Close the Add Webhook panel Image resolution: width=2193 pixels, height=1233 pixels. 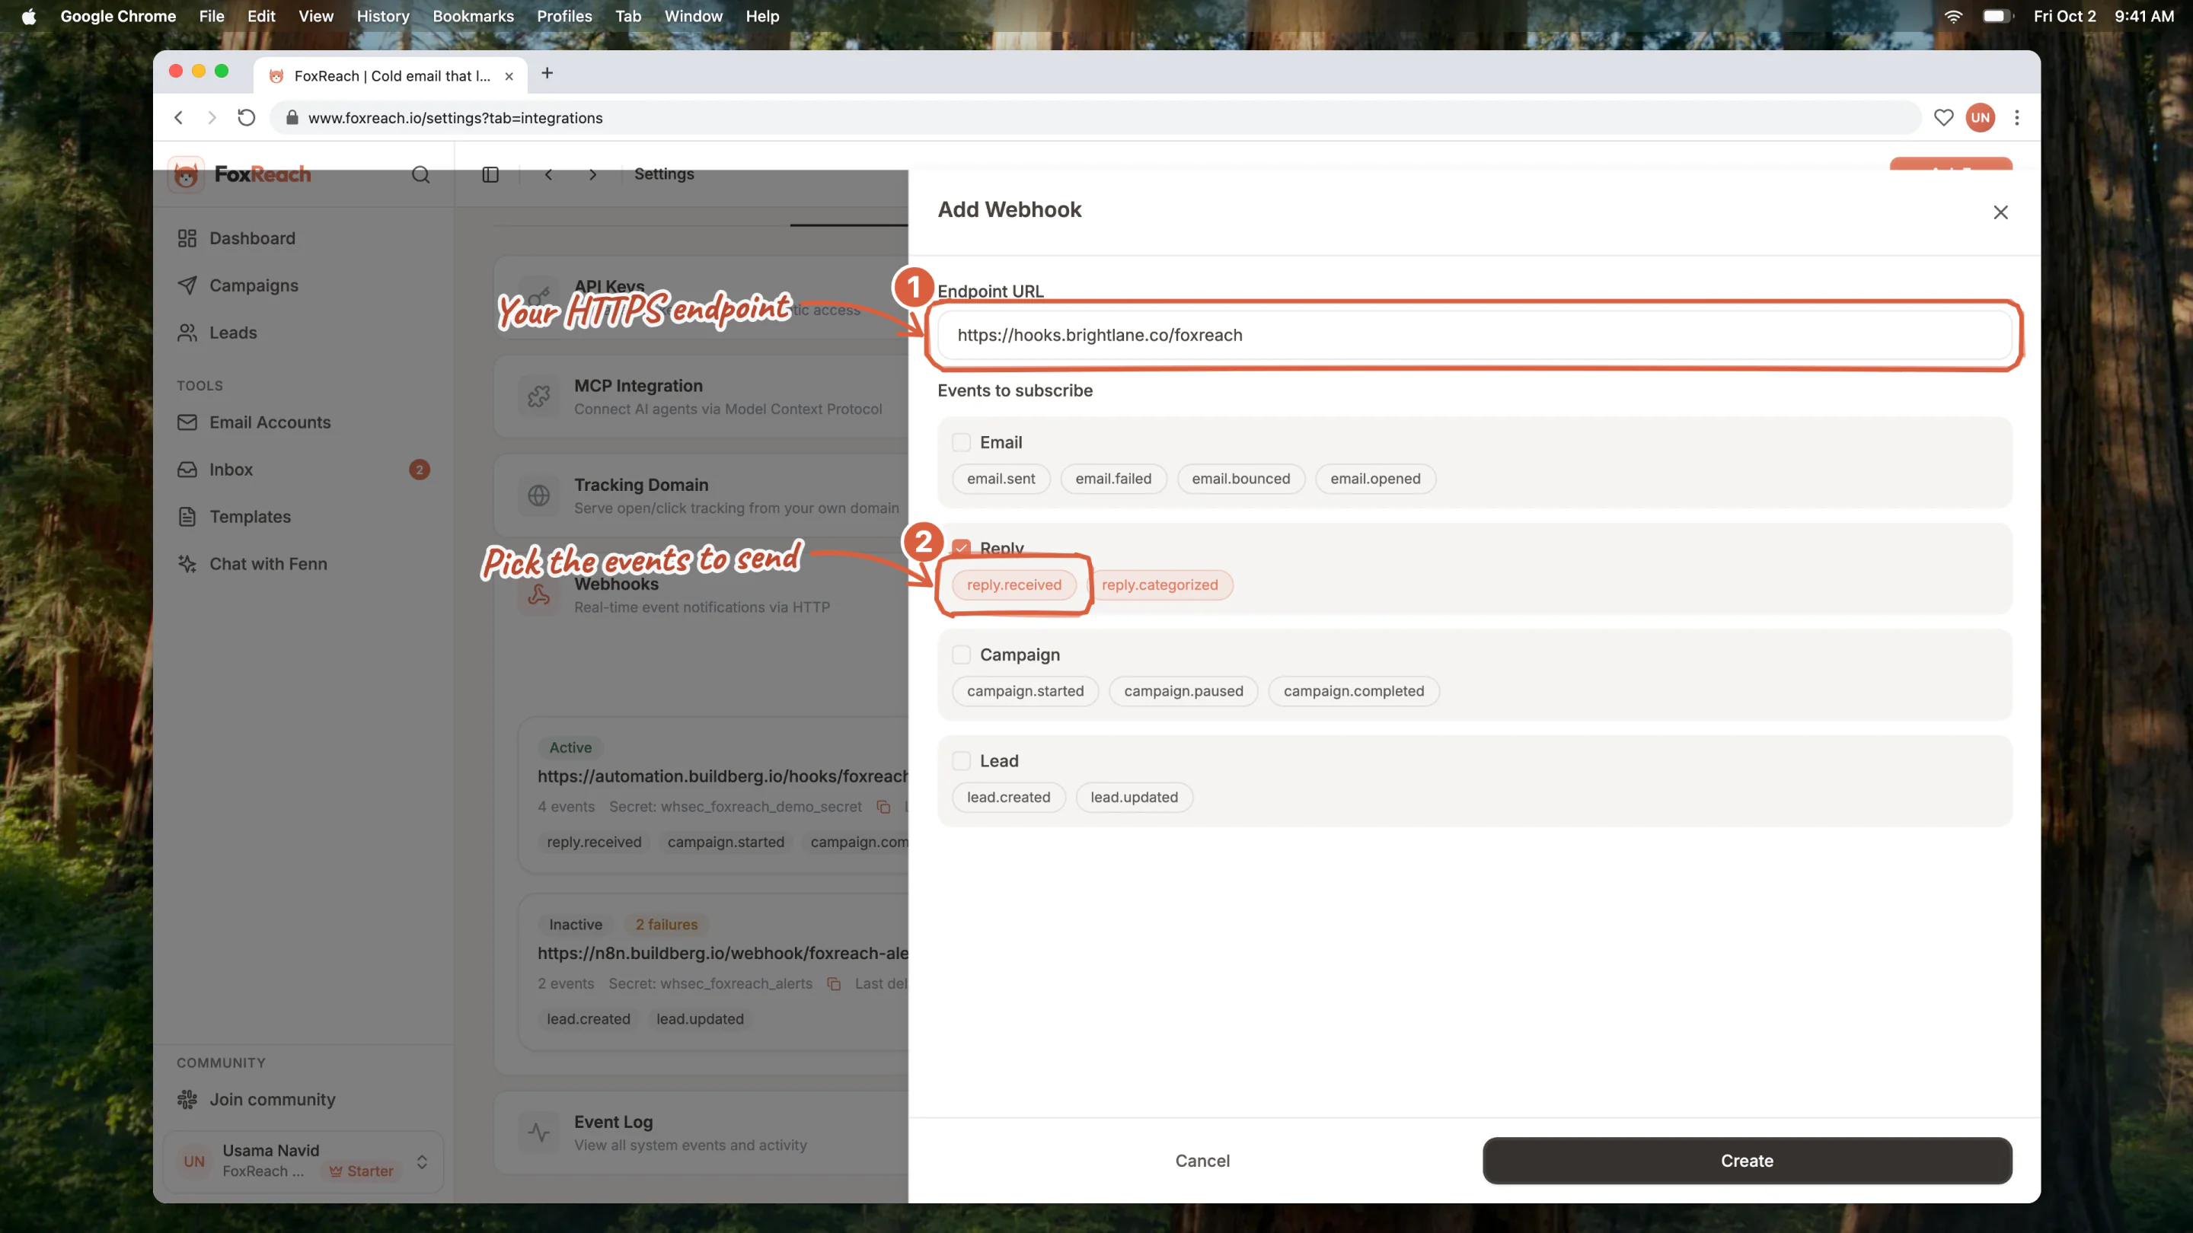point(2000,212)
